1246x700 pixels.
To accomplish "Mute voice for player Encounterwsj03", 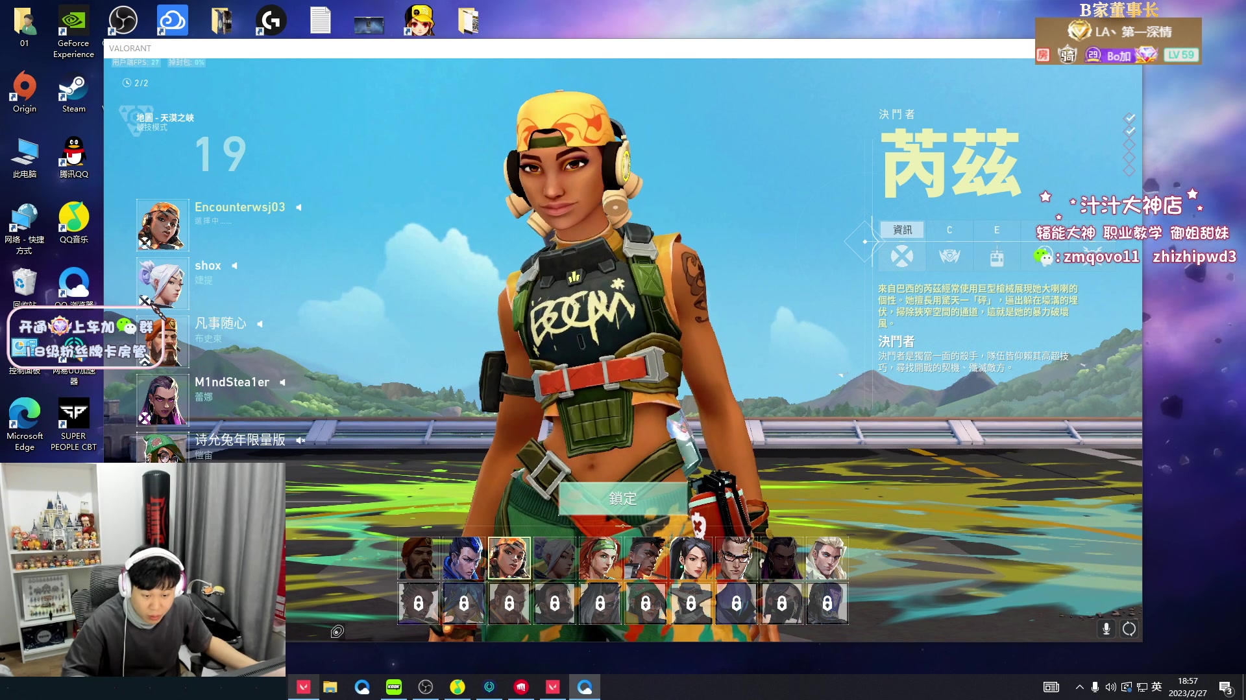I will 299,207.
